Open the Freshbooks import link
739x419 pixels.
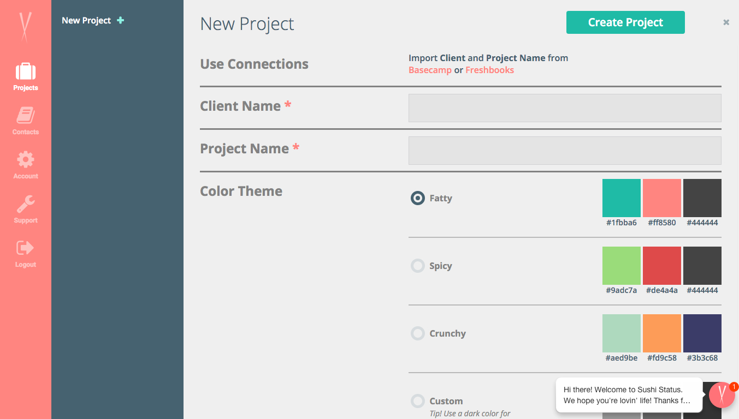point(490,70)
